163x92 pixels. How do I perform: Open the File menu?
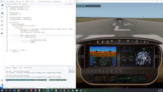coord(5,1)
